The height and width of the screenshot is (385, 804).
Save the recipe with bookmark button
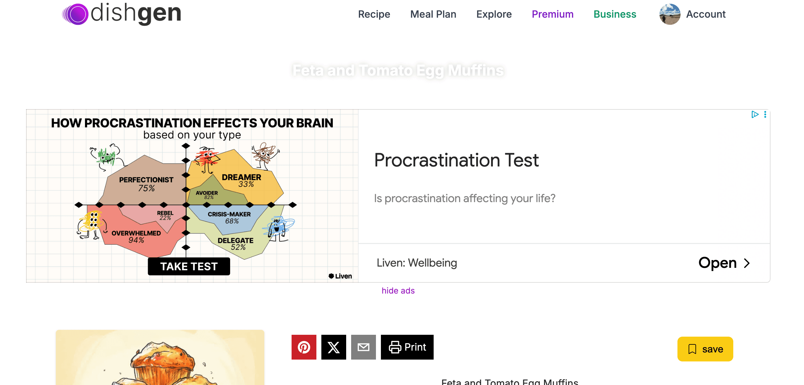click(705, 349)
